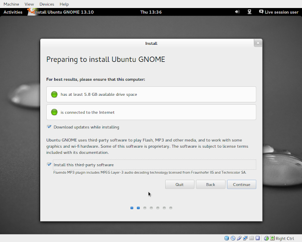Click the keyboard capture host key icon
Viewport: 302px width, 242px height.
[272, 238]
